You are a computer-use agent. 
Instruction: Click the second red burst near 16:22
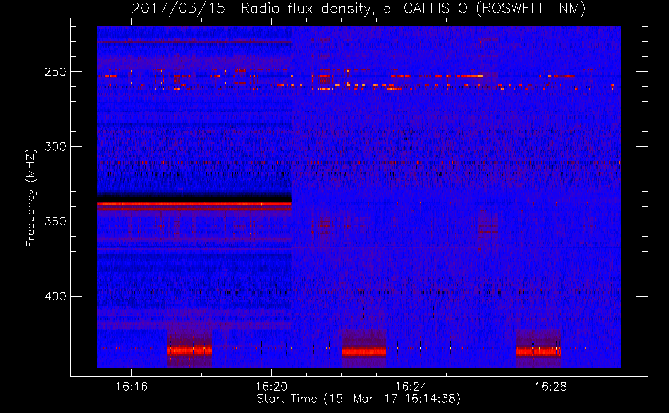(x=364, y=351)
